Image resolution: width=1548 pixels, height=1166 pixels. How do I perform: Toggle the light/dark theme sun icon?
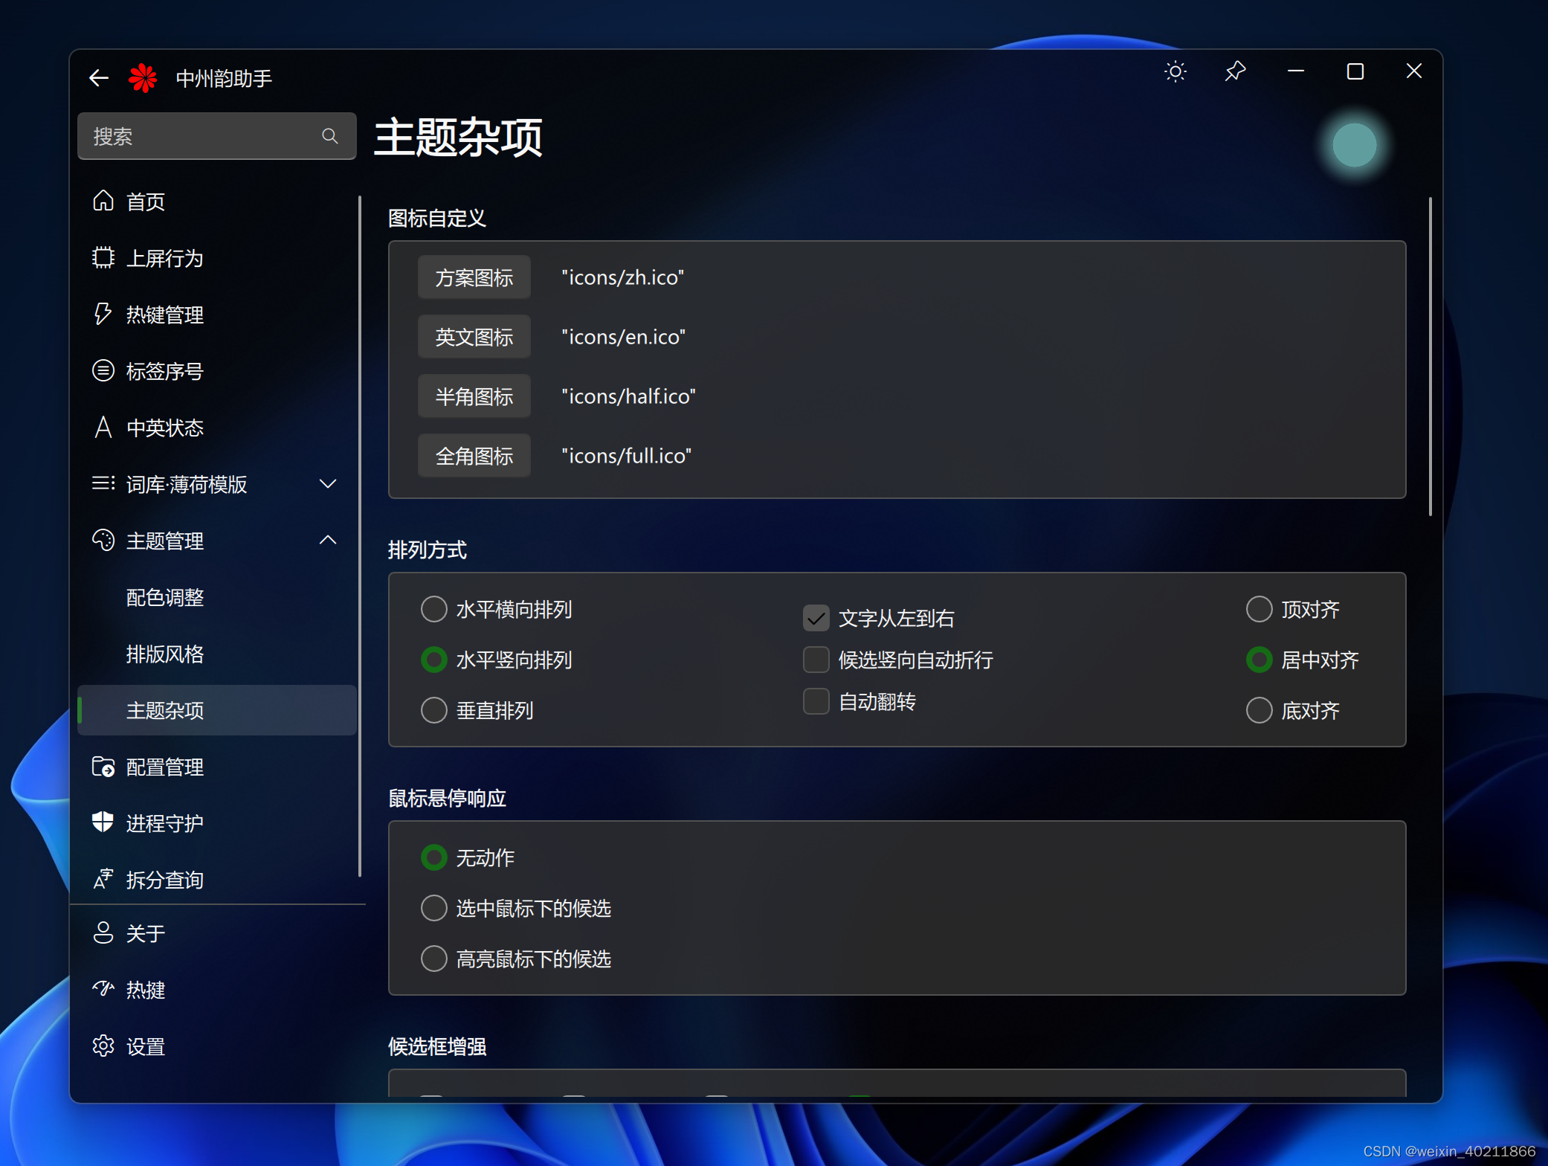pos(1175,72)
